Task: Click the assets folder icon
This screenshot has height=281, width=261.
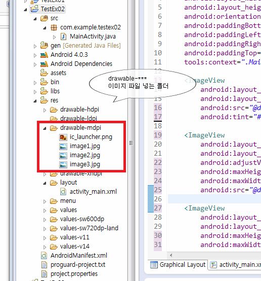Action: 44,73
